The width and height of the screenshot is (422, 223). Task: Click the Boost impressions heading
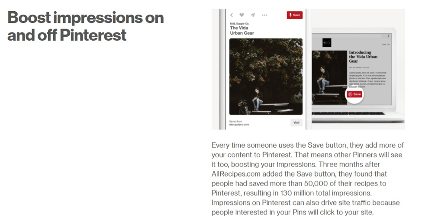(86, 26)
